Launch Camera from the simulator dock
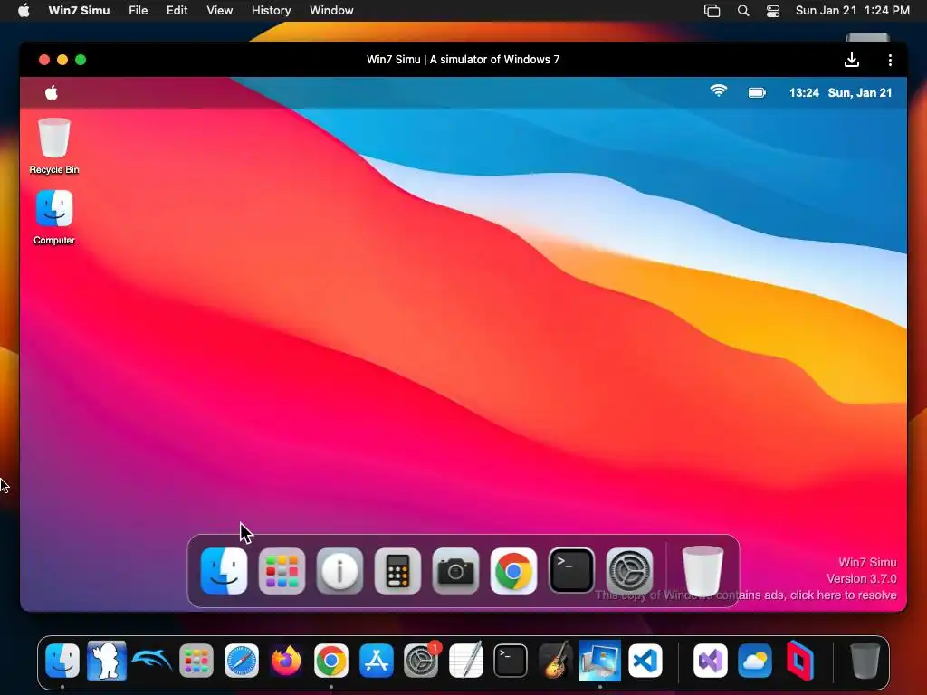The image size is (927, 695). click(x=455, y=571)
